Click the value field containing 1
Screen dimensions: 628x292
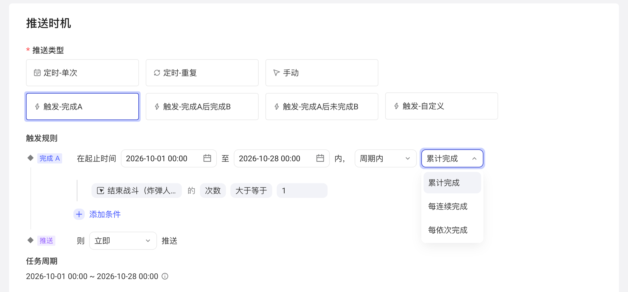pos(302,191)
